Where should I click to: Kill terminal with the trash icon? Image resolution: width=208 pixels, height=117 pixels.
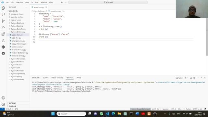coord(194,78)
